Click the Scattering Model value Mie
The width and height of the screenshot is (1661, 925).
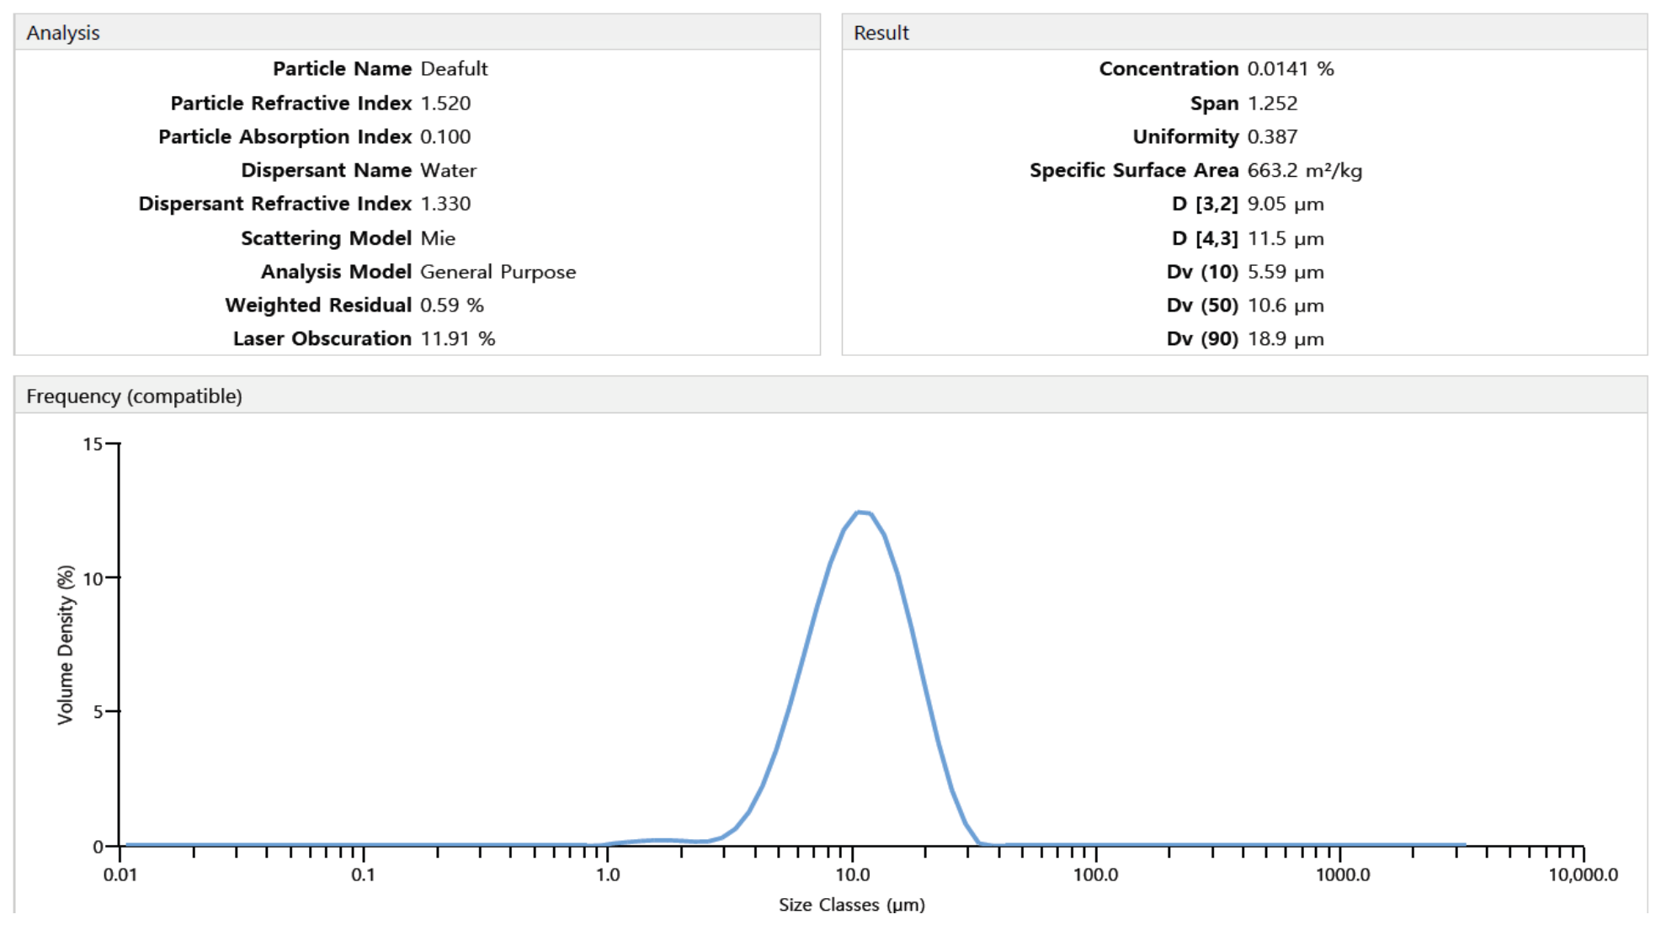click(438, 238)
